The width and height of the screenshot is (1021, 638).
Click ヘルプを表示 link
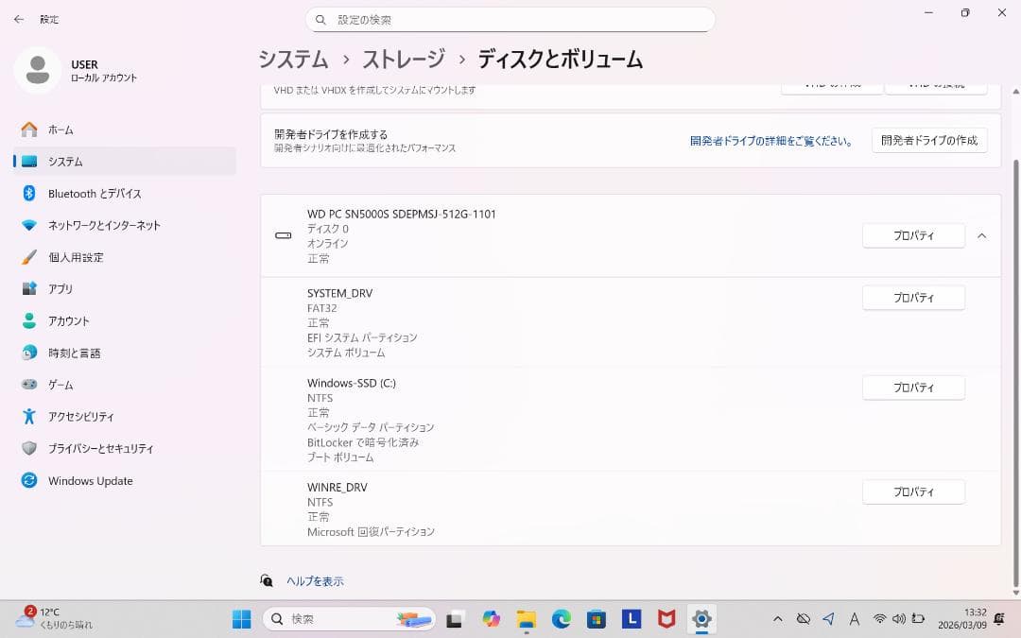(315, 581)
